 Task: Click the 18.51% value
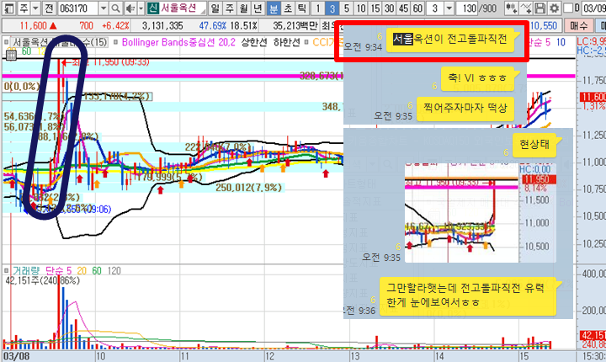(x=243, y=26)
